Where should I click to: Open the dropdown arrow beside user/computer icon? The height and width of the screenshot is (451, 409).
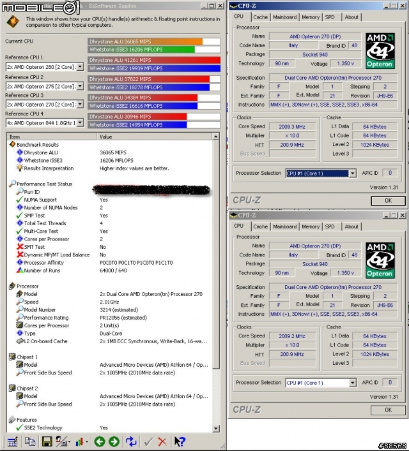69,442
